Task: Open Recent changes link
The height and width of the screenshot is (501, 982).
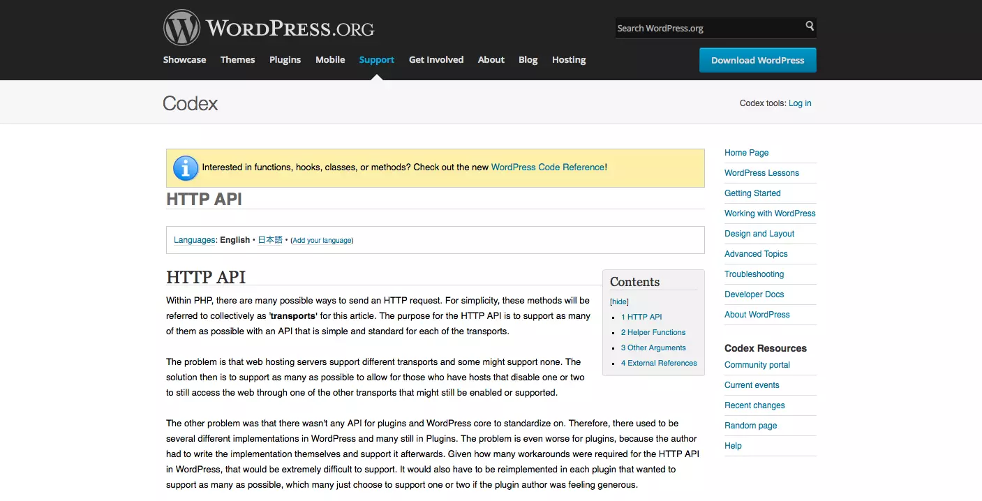Action: pyautogui.click(x=754, y=405)
